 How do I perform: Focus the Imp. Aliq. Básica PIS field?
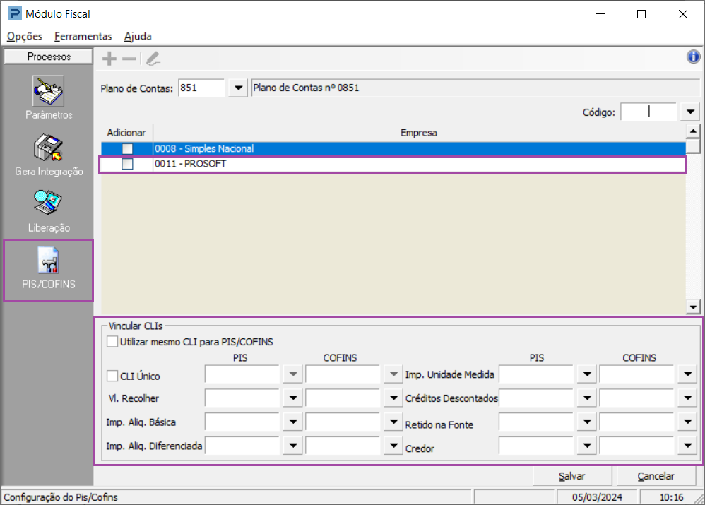[x=242, y=422]
